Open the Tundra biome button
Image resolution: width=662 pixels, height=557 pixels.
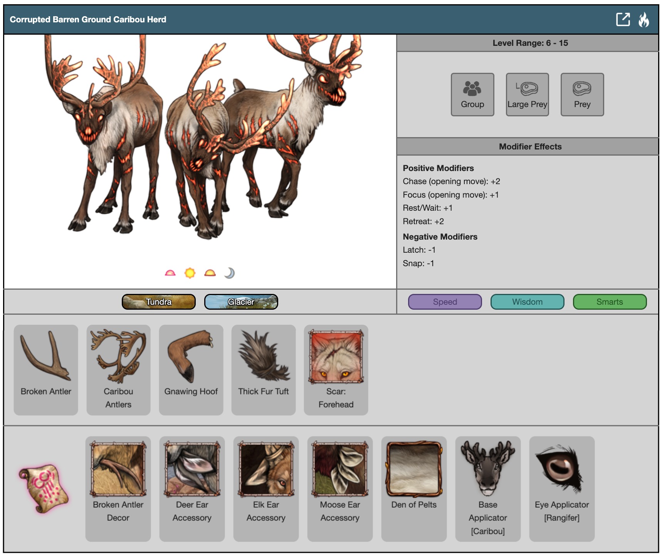tap(159, 302)
